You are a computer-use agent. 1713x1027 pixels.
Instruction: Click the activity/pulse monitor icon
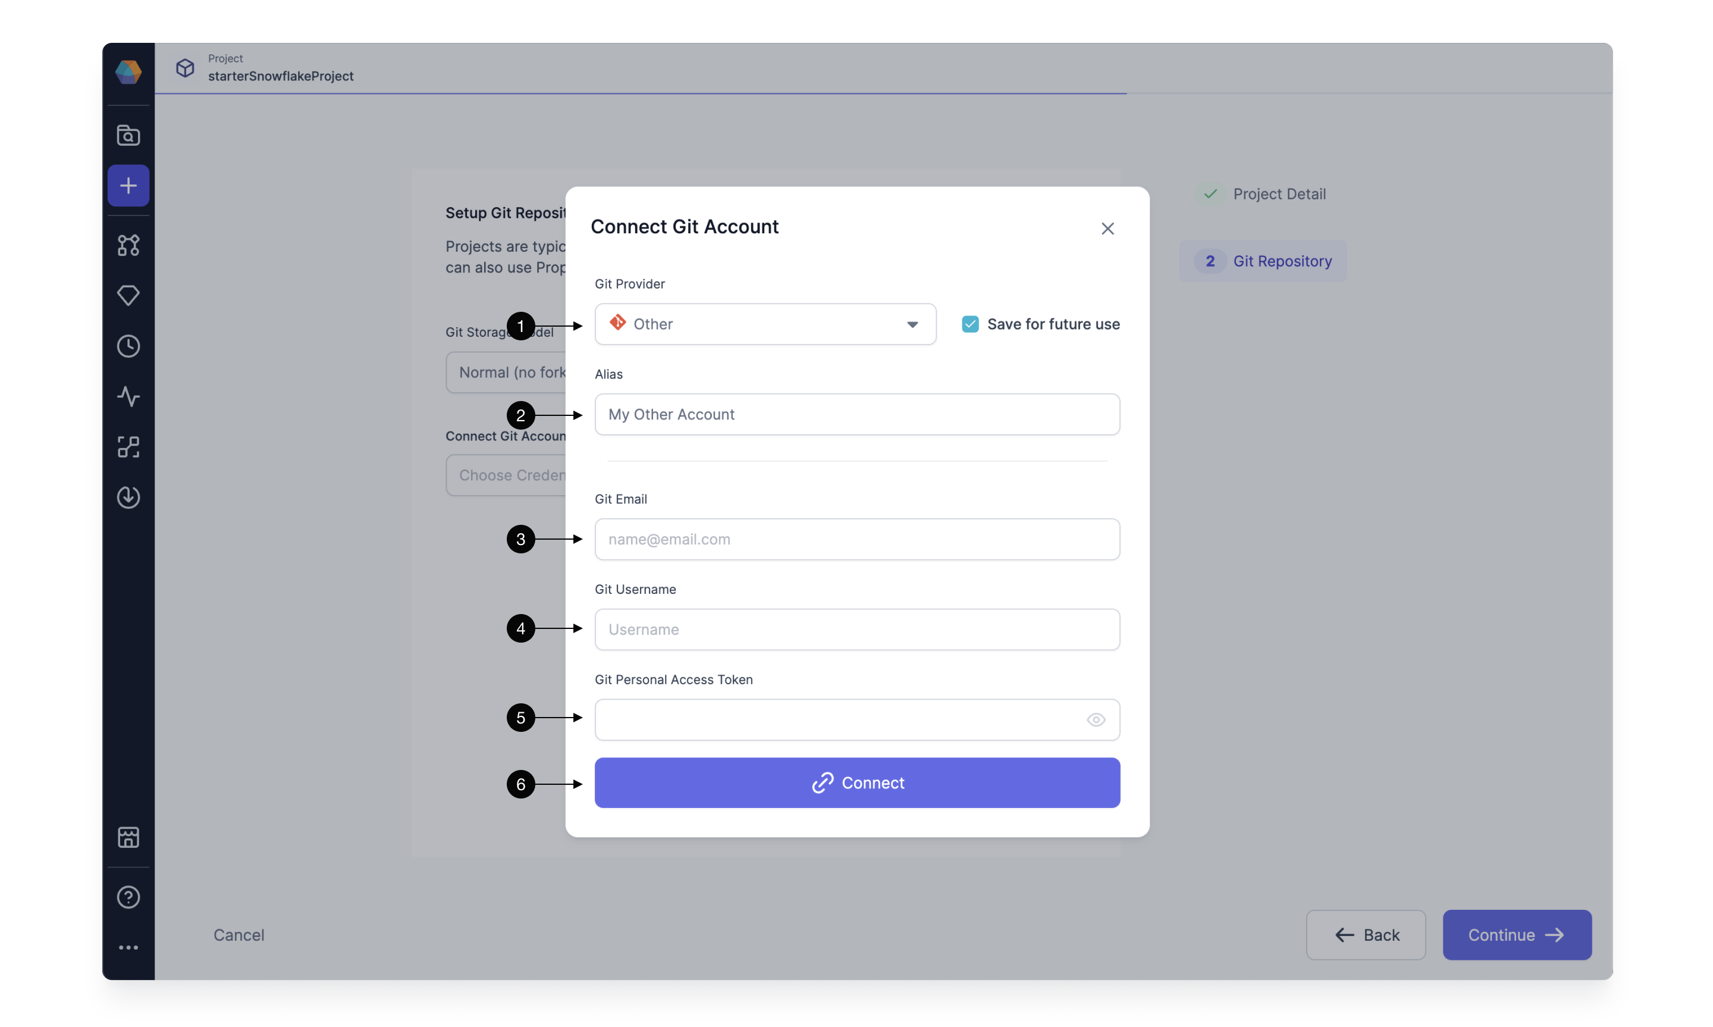point(127,396)
